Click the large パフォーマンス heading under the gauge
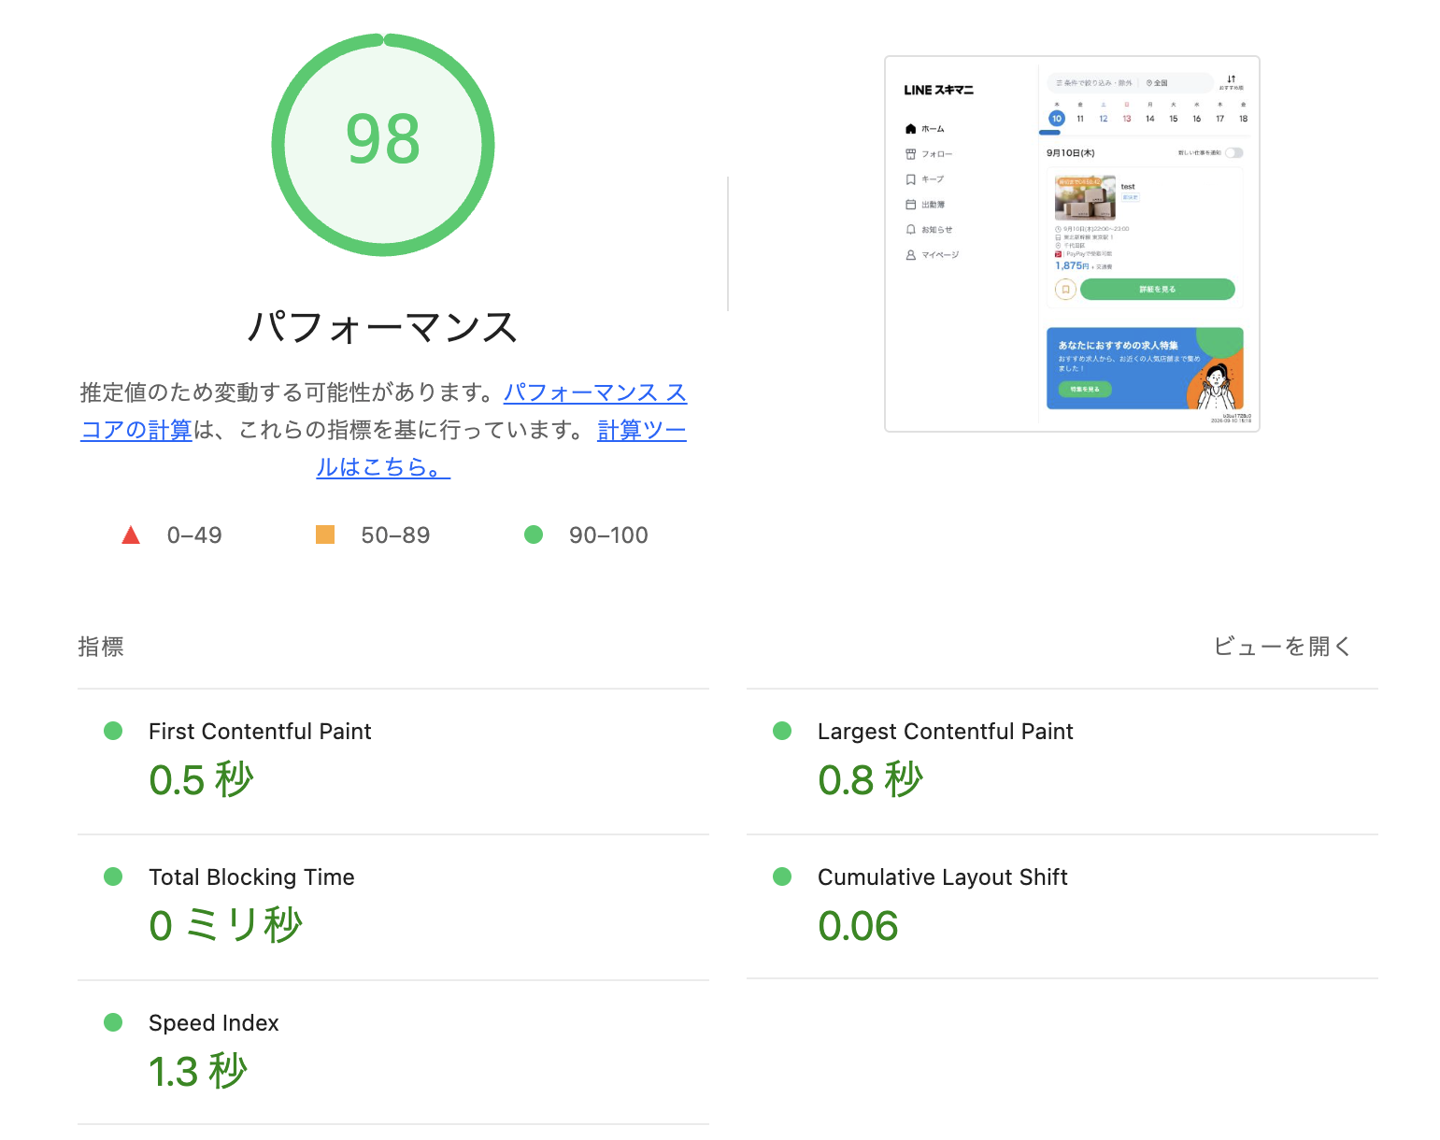The image size is (1440, 1140). tap(383, 328)
